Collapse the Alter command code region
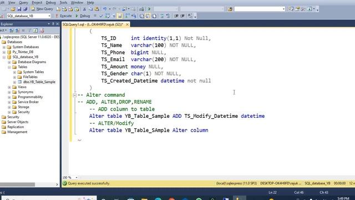Viewport: 355px width, 200px height. pyautogui.click(x=74, y=95)
